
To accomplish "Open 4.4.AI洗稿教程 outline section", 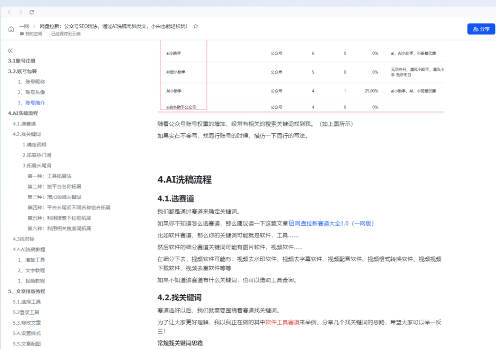I will 29,249.
